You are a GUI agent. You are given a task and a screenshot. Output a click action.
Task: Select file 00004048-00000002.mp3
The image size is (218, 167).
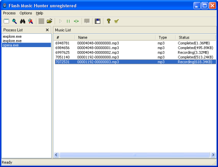[98, 53]
